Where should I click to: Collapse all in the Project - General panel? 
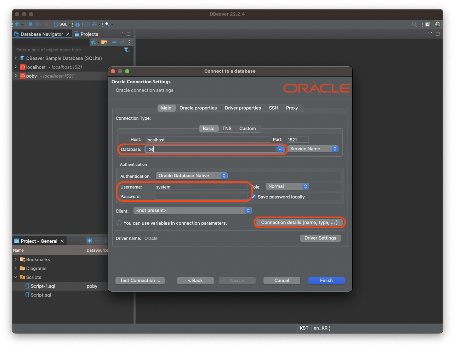click(x=97, y=241)
